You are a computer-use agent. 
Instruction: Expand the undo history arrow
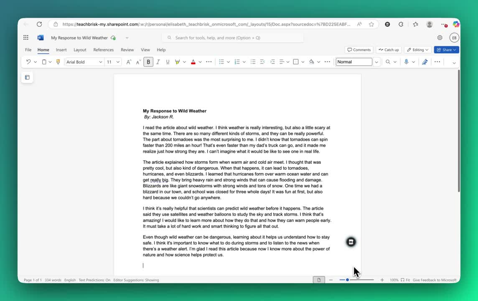(36, 62)
